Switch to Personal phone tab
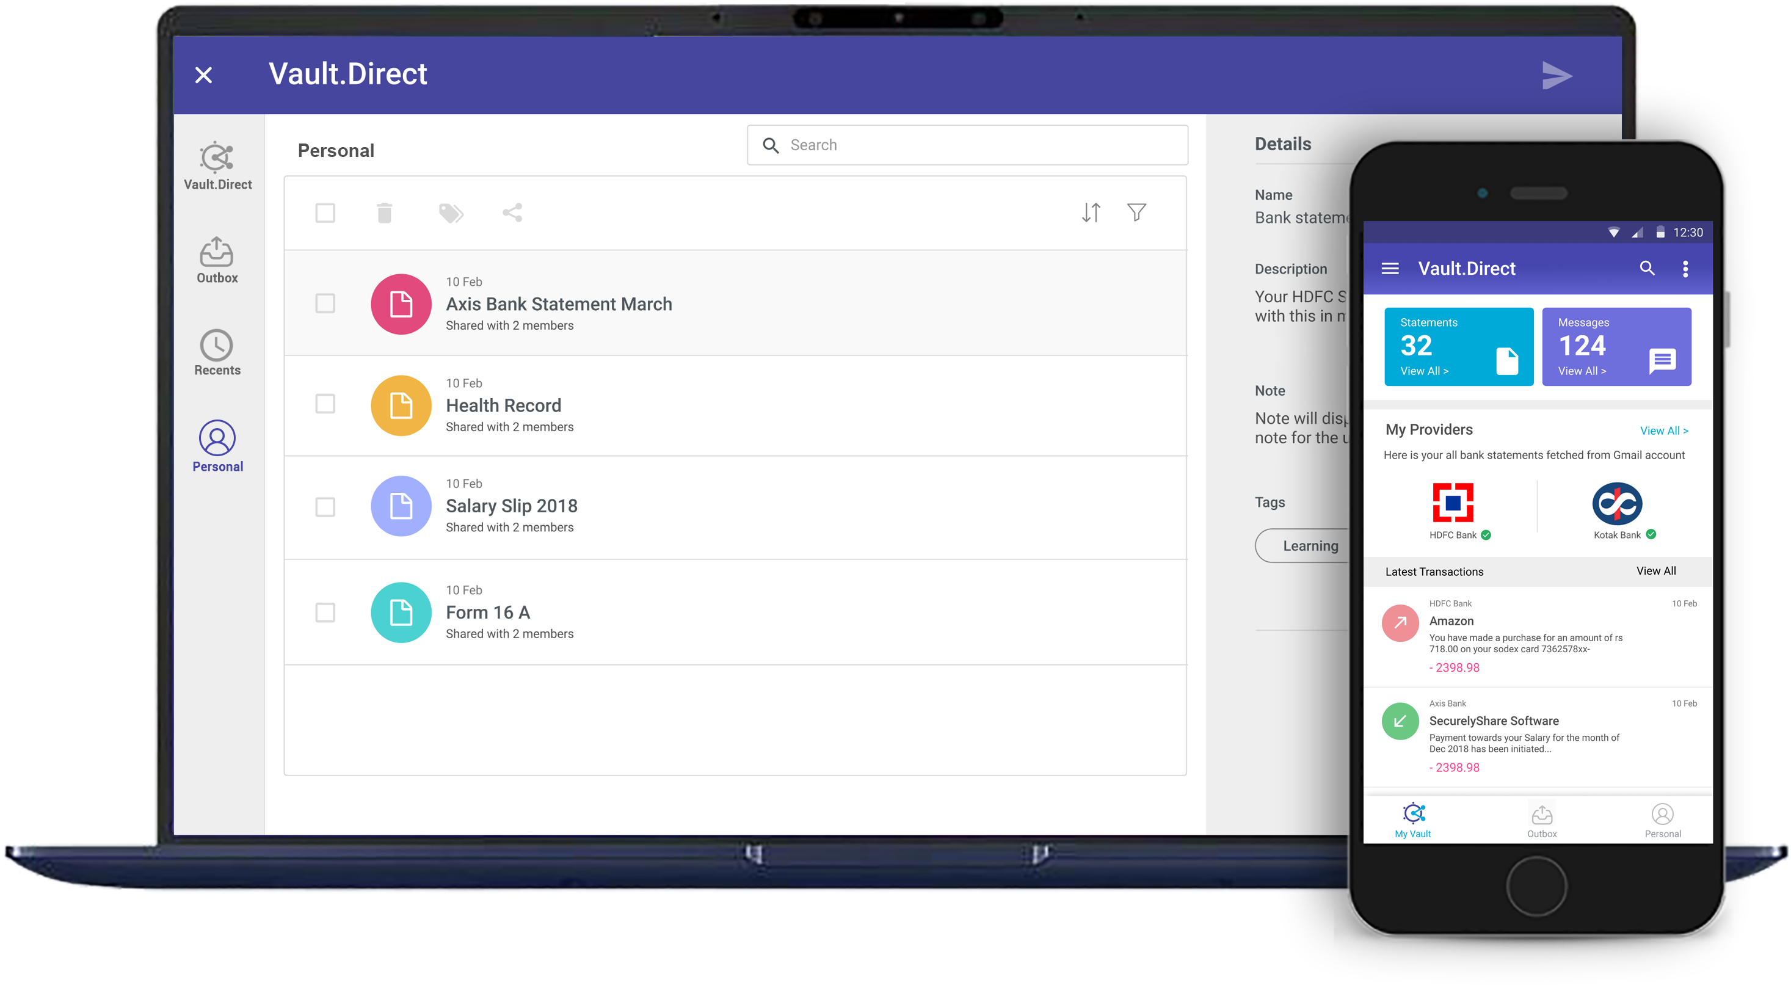The width and height of the screenshot is (1791, 985). (1662, 820)
